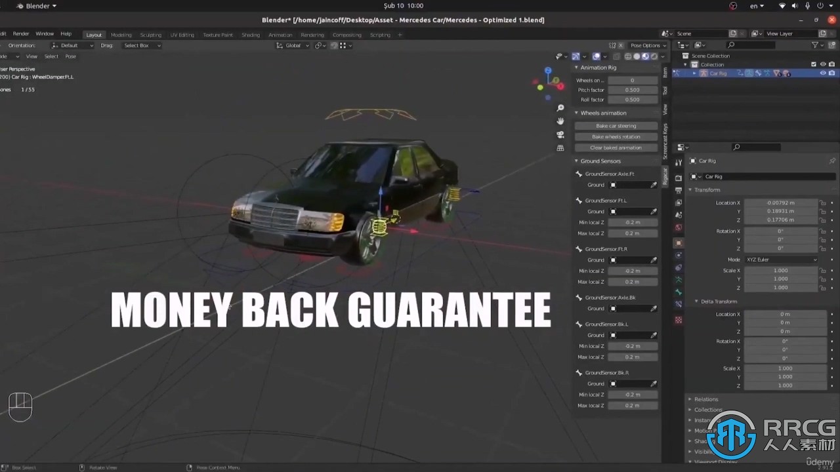Open Output properties tab icon

coord(679,190)
